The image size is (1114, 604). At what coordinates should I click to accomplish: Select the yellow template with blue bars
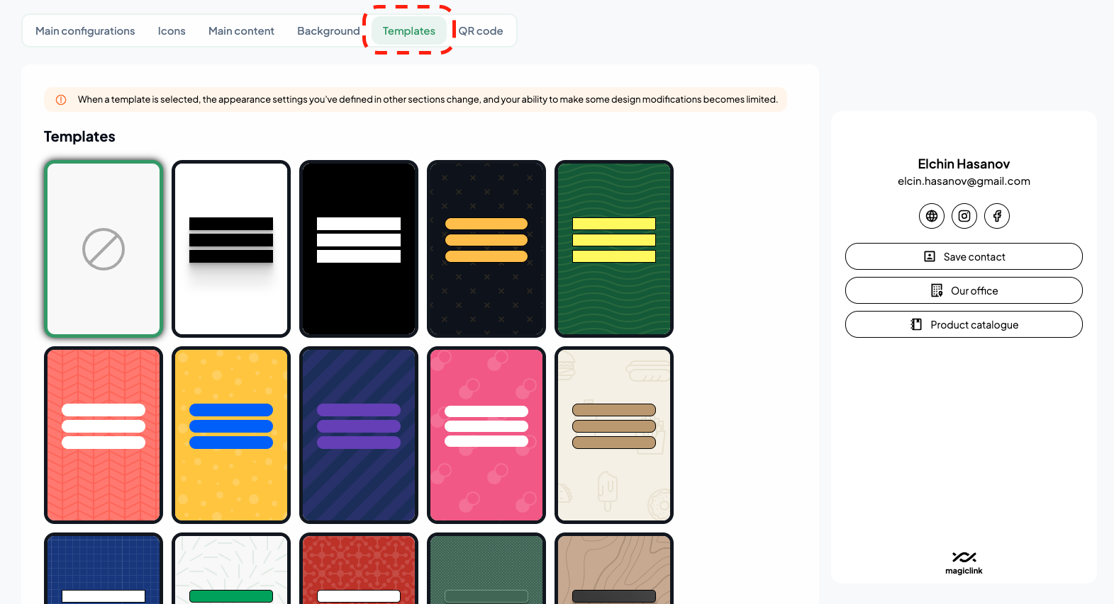point(231,435)
